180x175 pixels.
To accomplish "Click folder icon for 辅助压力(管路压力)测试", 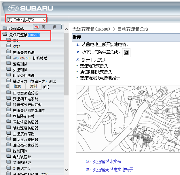I will 9,80.
